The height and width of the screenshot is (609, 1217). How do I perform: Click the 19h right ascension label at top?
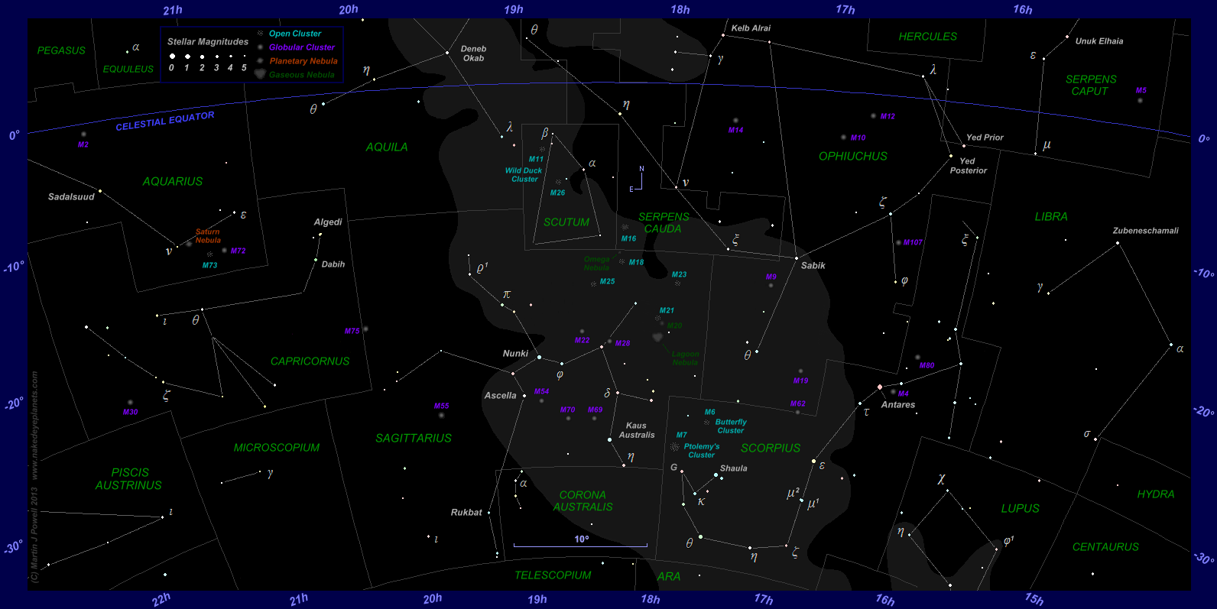tap(514, 10)
